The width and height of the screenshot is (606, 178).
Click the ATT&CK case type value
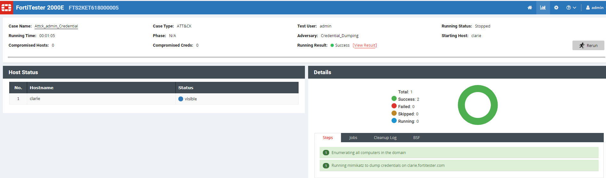coord(184,26)
